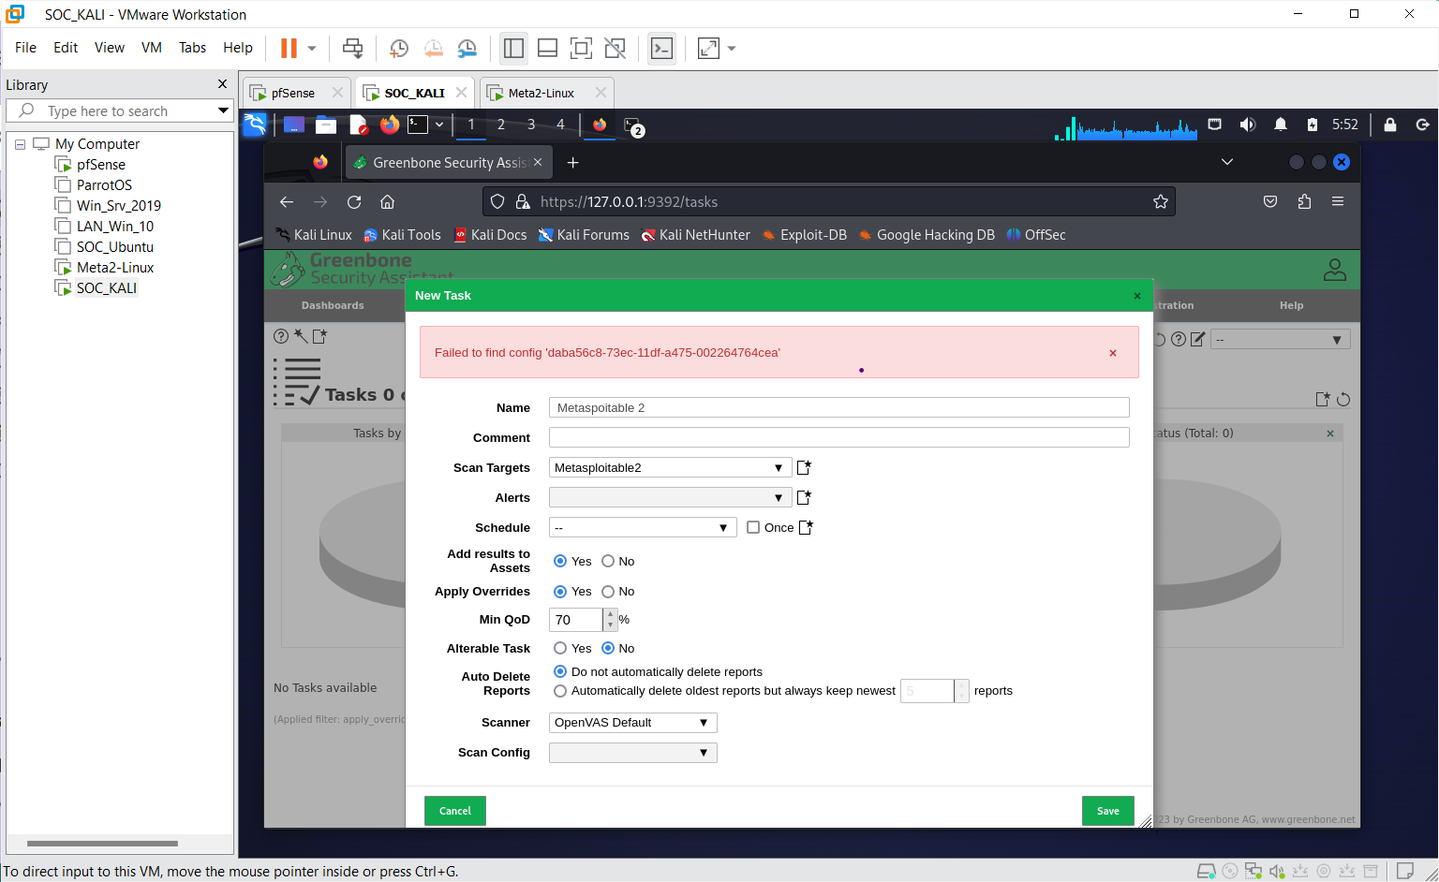Open the VMware File menu

tap(25, 48)
